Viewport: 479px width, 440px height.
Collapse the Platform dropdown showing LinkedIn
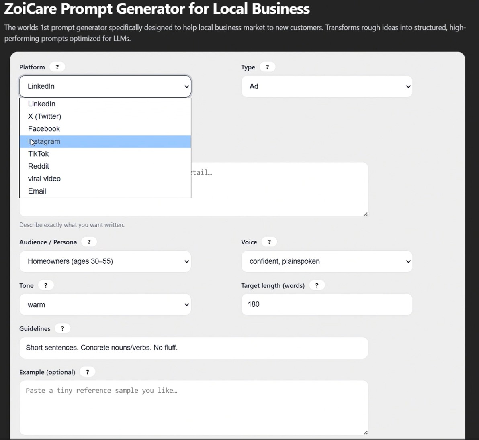pyautogui.click(x=105, y=86)
